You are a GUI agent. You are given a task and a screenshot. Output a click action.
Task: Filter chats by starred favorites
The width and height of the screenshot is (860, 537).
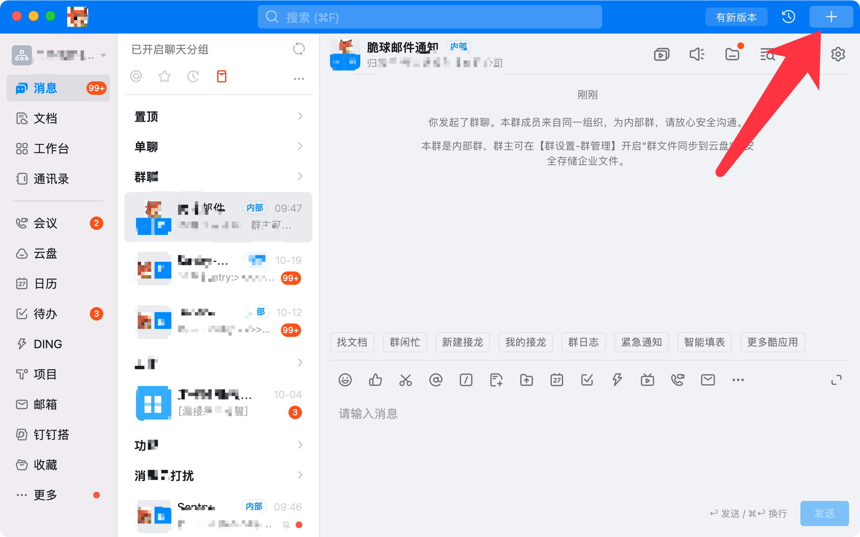coord(165,76)
